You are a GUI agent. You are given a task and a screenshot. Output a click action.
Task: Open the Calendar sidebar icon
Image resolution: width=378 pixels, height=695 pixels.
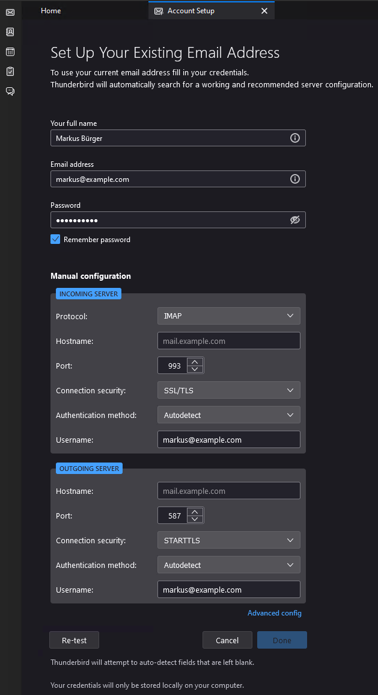(10, 52)
